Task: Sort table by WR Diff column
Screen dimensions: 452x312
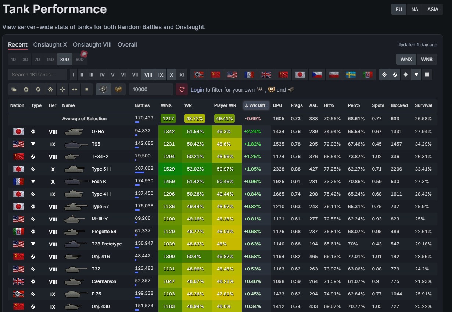Action: 255,105
